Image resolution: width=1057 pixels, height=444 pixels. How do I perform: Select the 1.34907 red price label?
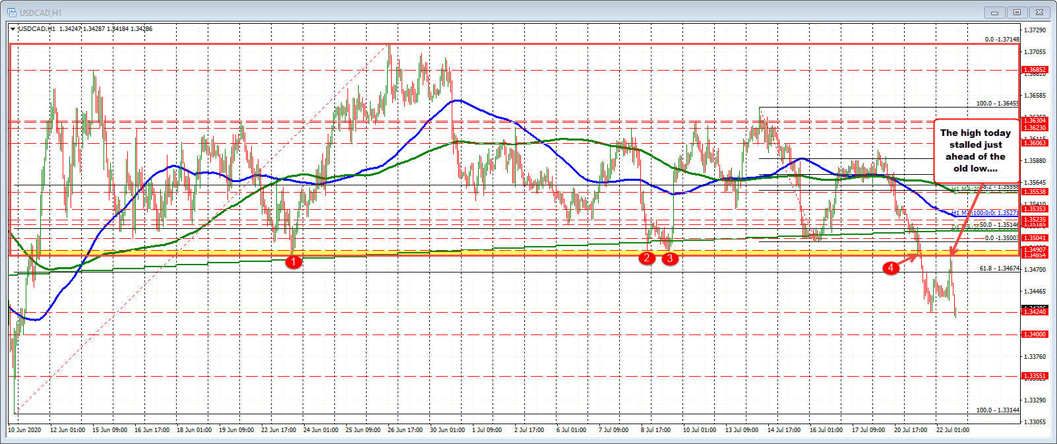tap(1035, 249)
